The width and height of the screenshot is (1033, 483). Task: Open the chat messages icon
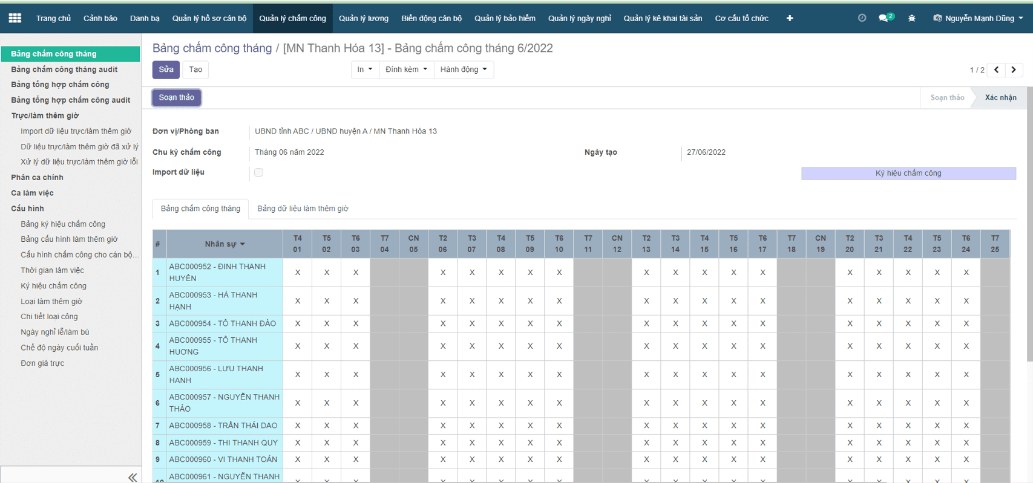pos(885,18)
